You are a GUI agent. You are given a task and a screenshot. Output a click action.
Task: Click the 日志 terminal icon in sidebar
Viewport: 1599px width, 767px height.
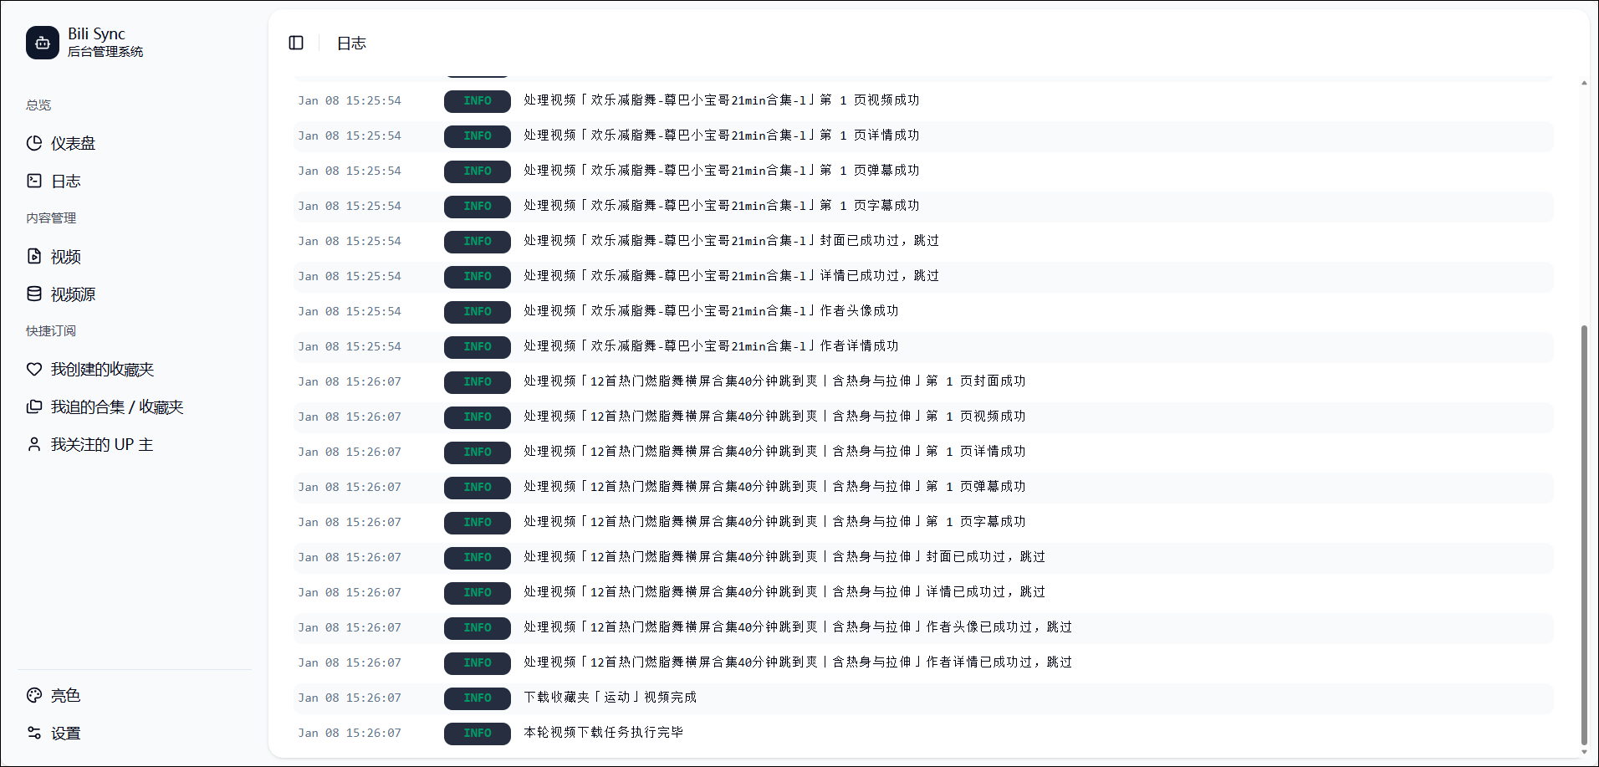[x=34, y=181]
